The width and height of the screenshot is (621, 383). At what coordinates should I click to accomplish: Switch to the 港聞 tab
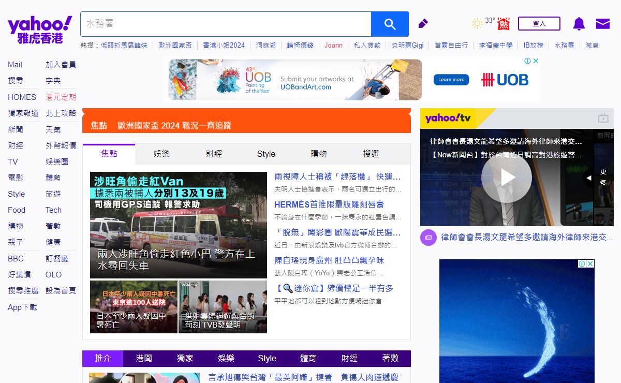point(144,358)
